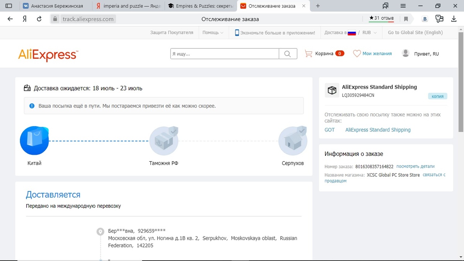Click the Информация о заказе heading
This screenshot has height=261, width=464.
354,154
